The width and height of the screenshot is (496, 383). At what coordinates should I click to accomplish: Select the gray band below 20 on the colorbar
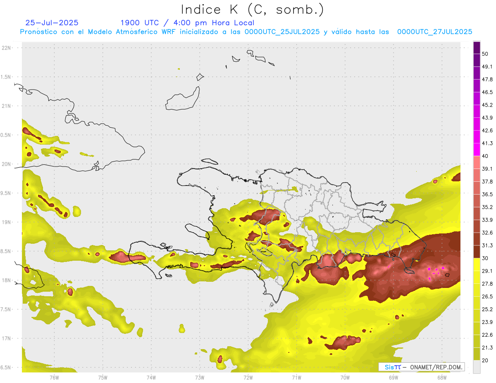(477, 367)
